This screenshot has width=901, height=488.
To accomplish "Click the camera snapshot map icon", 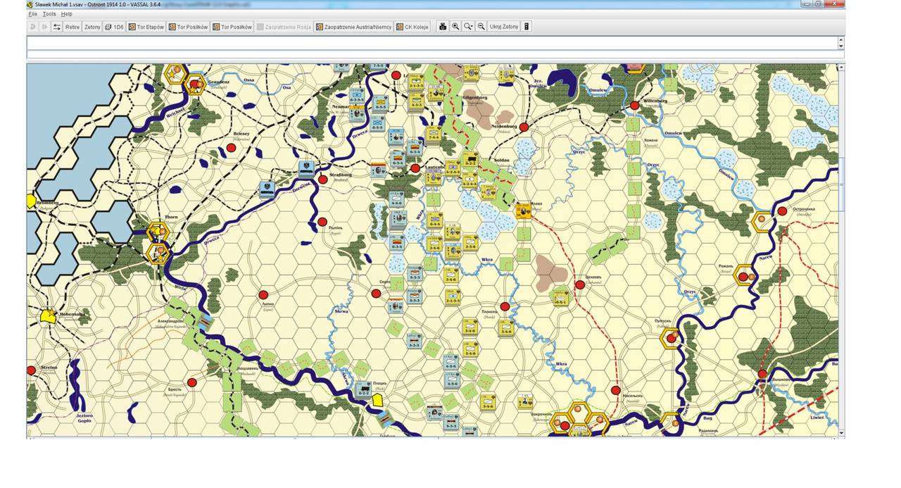I will coord(443,27).
